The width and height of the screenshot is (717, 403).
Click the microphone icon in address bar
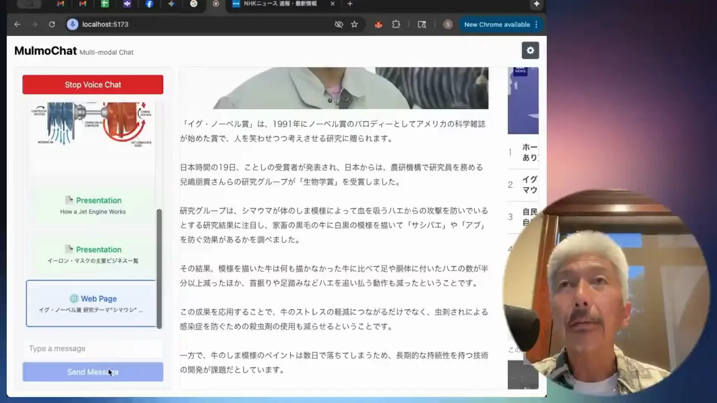coord(72,25)
